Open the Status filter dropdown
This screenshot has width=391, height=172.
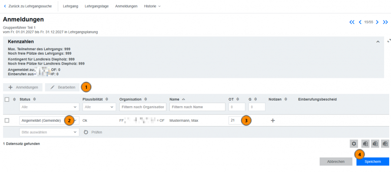[50, 107]
